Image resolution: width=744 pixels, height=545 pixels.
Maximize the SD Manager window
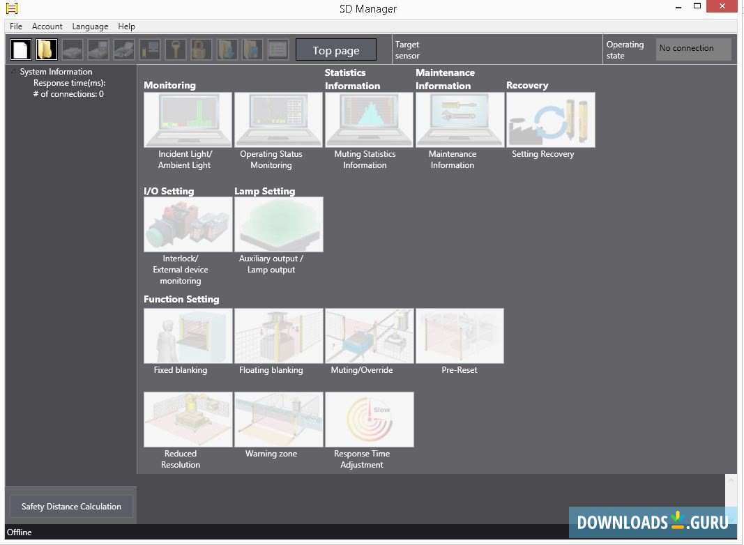tap(697, 6)
